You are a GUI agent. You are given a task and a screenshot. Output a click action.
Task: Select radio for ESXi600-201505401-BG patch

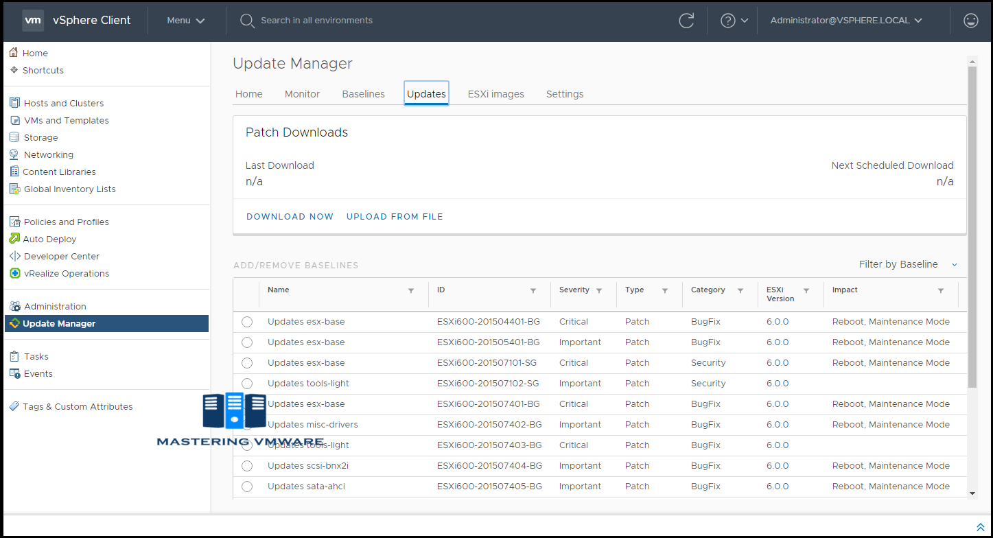pyautogui.click(x=247, y=342)
